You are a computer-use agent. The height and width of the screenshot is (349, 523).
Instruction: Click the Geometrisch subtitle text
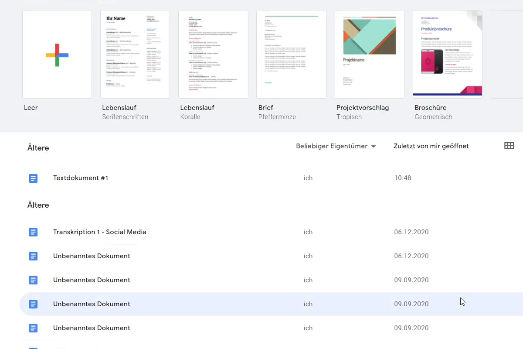pyautogui.click(x=433, y=117)
